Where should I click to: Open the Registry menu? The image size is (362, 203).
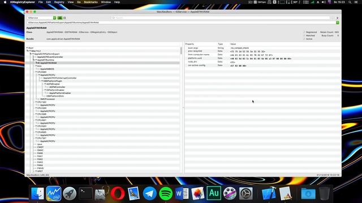pyautogui.click(x=59, y=2)
